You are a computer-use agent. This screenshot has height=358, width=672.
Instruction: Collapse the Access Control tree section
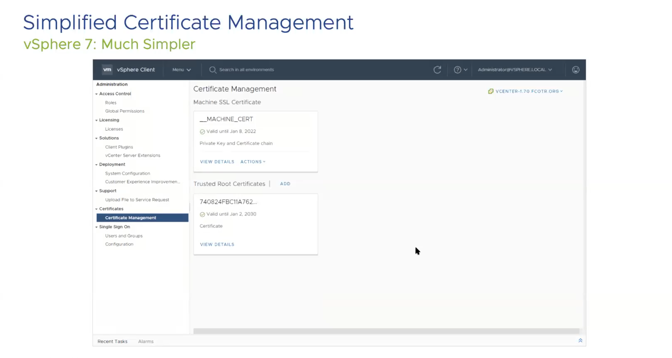click(96, 94)
